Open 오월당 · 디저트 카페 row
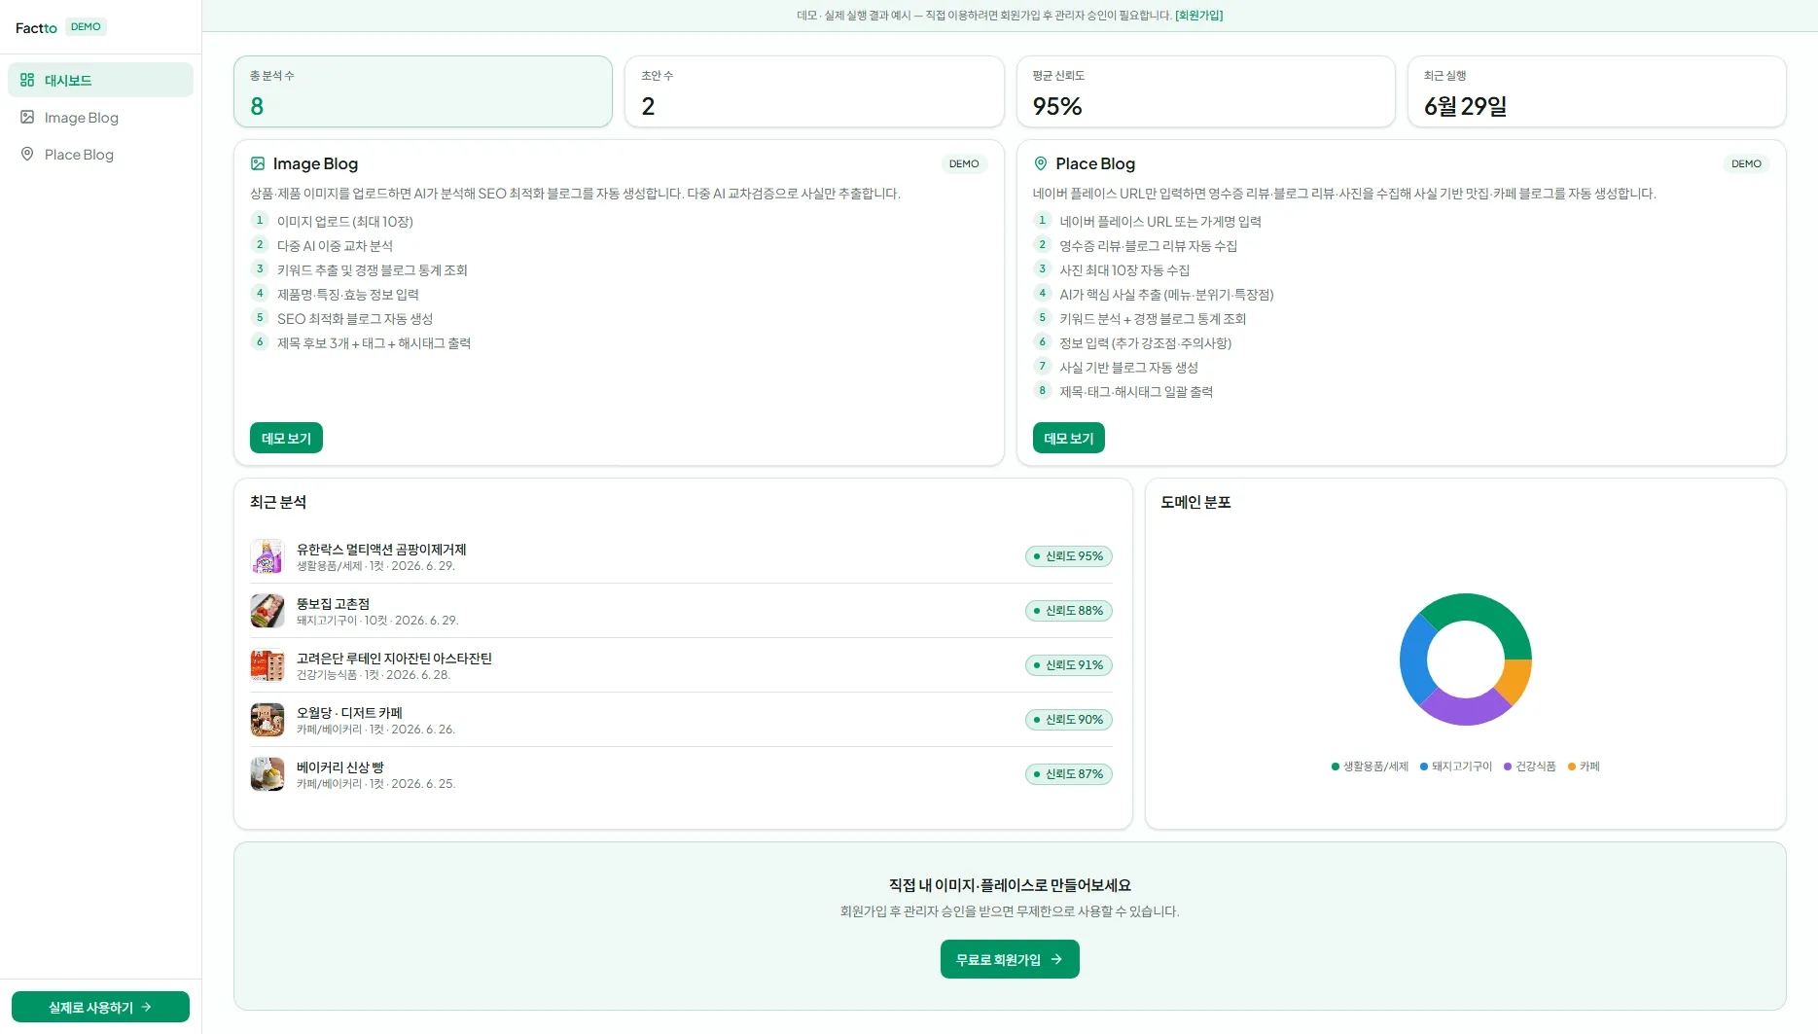The image size is (1818, 1034). (681, 720)
